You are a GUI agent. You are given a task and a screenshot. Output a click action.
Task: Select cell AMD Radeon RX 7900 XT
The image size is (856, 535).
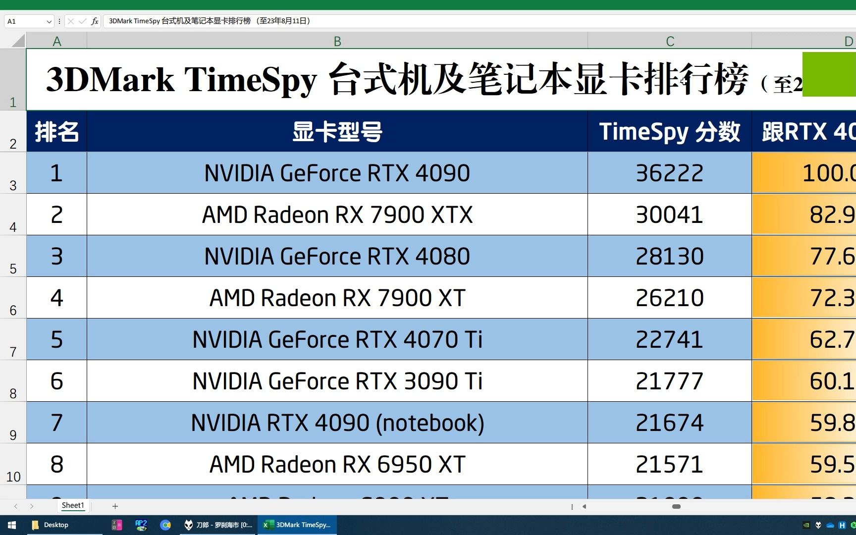pos(337,298)
